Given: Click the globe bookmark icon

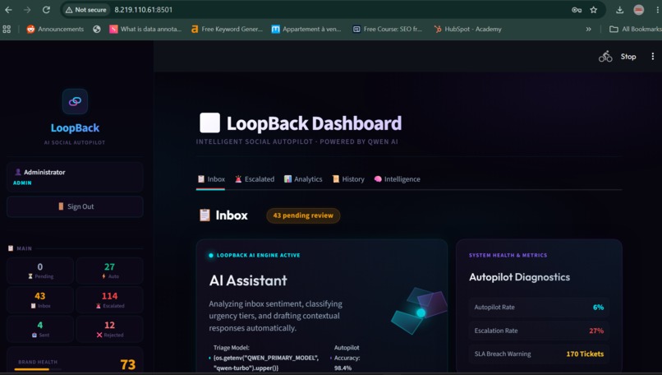Looking at the screenshot, I should pos(97,29).
